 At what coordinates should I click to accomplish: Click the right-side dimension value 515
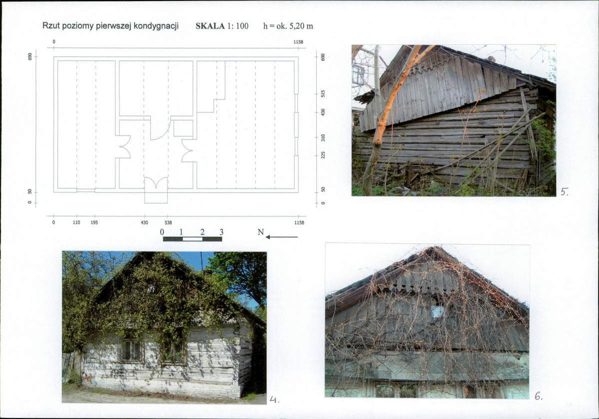pyautogui.click(x=323, y=93)
